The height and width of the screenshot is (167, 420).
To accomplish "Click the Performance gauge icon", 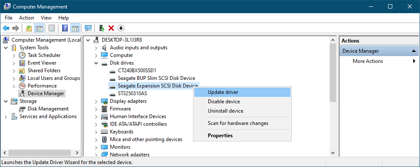I will pyautogui.click(x=22, y=86).
